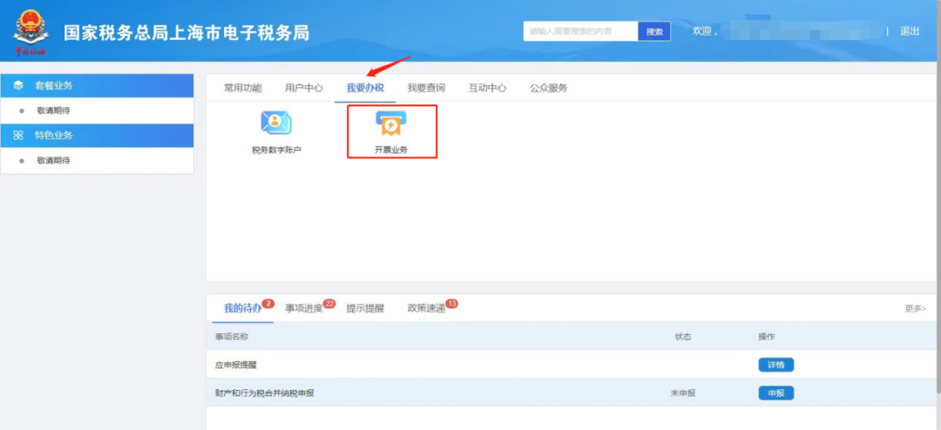Go to the 互动中心 tab

pyautogui.click(x=487, y=88)
